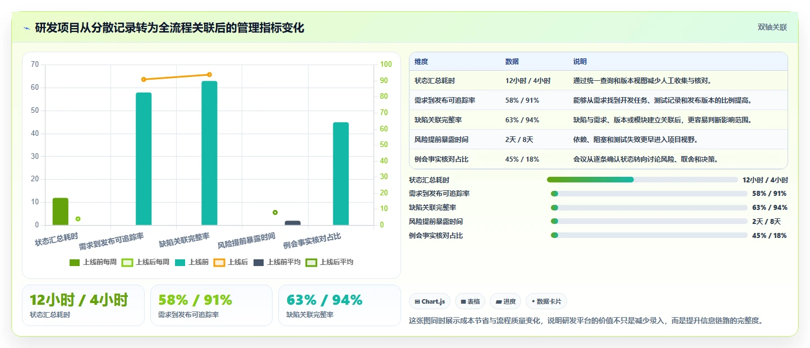
Task: Click x-axis label 例会事实核对占比 in chart
Action: (312, 240)
